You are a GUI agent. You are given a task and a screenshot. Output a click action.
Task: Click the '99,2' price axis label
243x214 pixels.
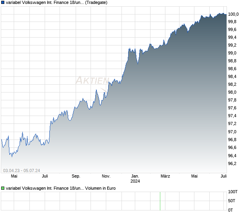point(232,45)
